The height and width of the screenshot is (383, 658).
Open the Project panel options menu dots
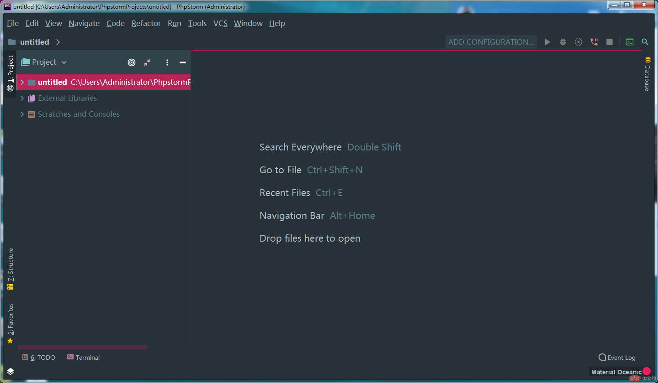(x=167, y=62)
